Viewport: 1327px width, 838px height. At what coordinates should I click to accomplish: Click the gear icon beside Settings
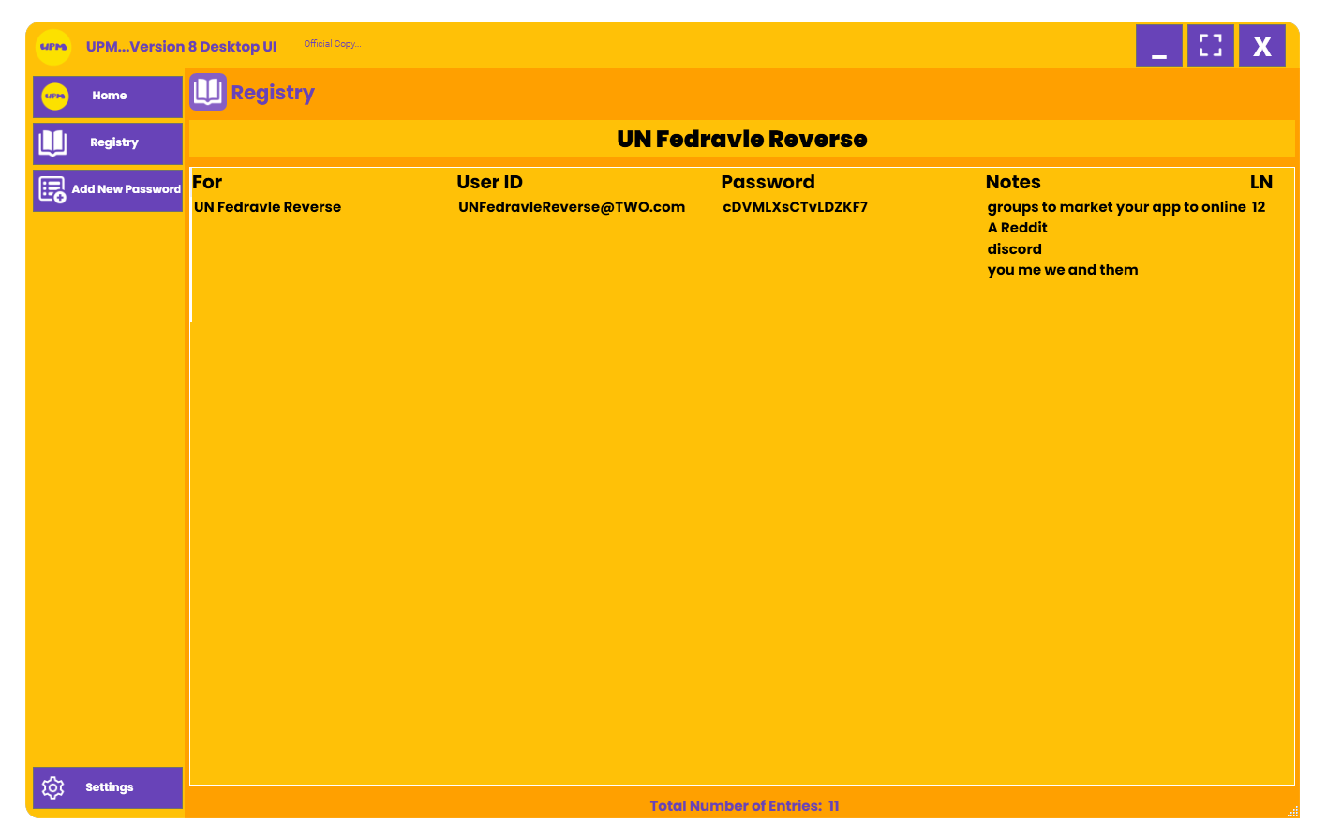click(53, 787)
